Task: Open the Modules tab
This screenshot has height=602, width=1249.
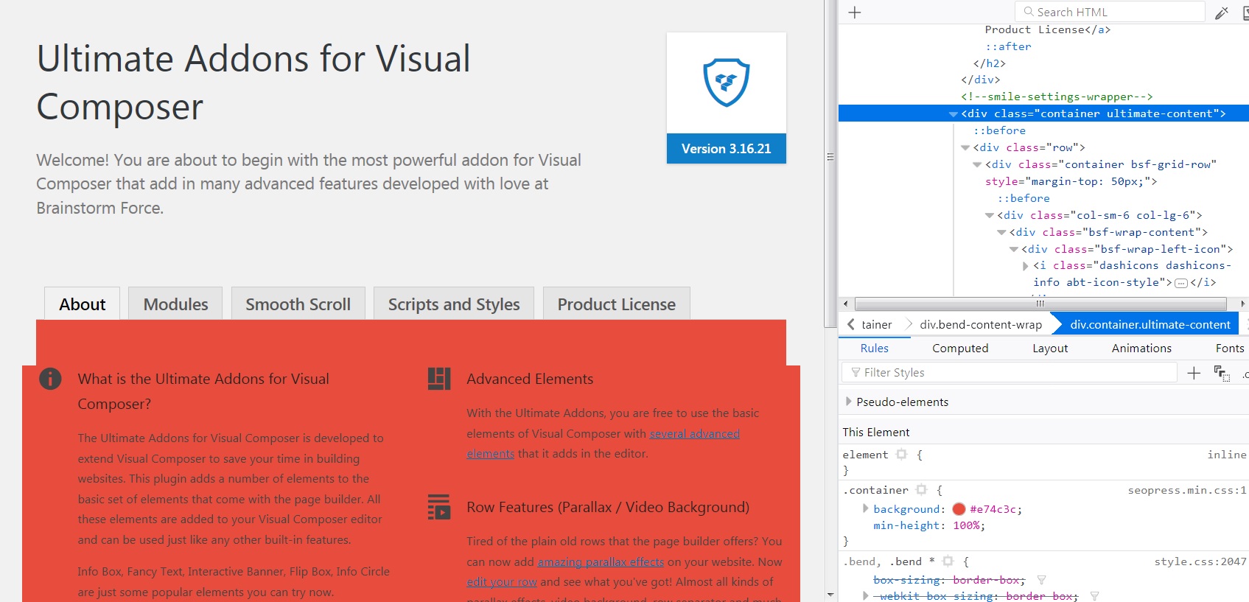Action: coord(175,304)
